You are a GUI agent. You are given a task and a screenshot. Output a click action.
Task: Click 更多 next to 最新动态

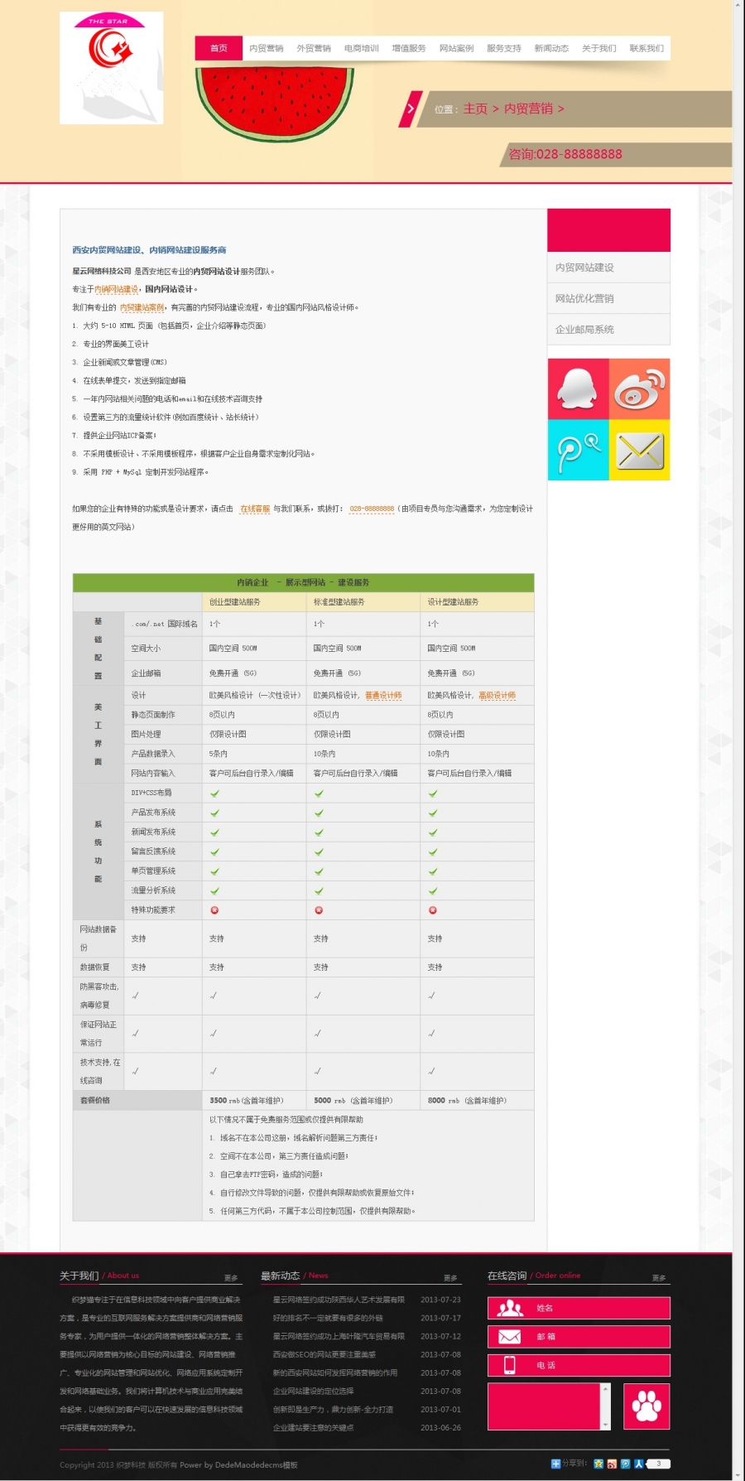[x=450, y=1278]
